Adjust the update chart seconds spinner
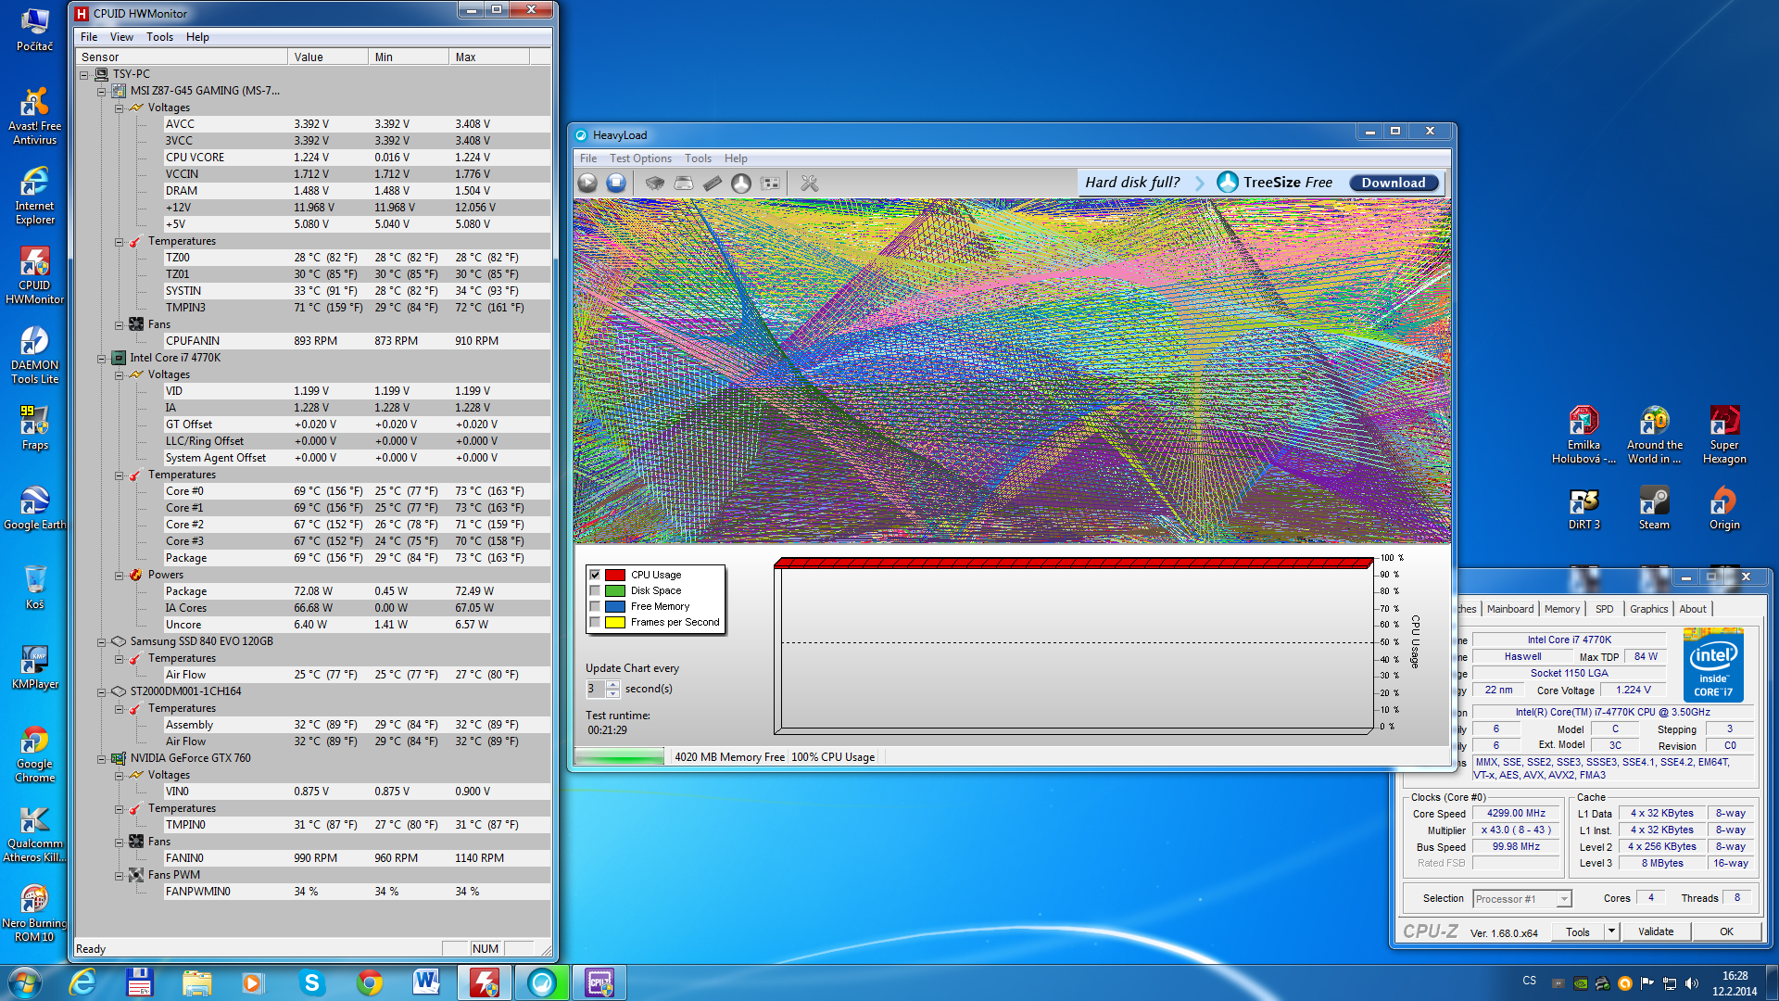The width and height of the screenshot is (1779, 1001). point(612,689)
